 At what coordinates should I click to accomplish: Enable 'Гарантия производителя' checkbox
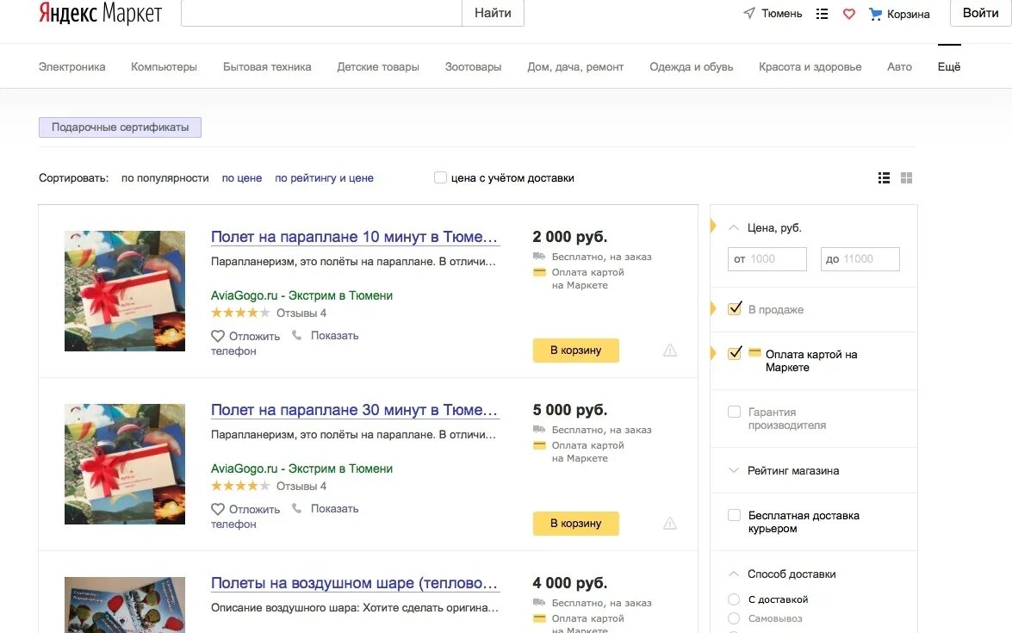735,412
